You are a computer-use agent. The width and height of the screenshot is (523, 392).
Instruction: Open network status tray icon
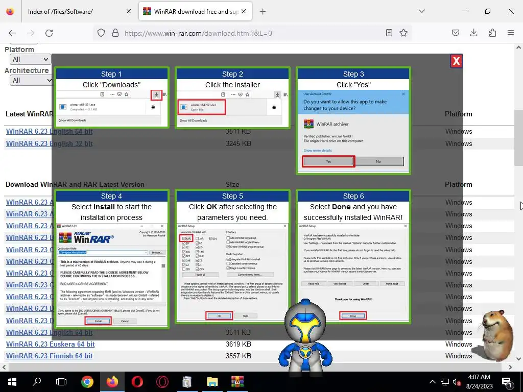pyautogui.click(x=445, y=382)
